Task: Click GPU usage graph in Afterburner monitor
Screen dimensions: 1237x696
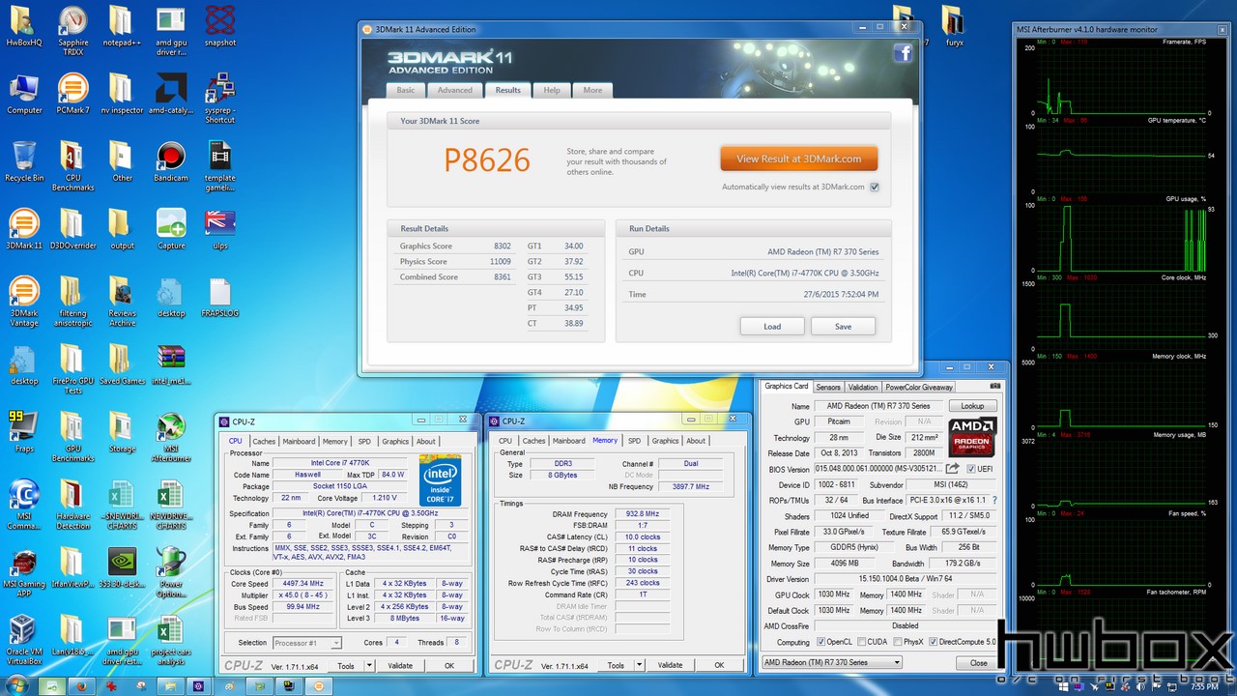Action: coord(1121,237)
